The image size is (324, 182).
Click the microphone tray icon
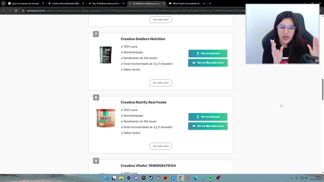coord(297,178)
